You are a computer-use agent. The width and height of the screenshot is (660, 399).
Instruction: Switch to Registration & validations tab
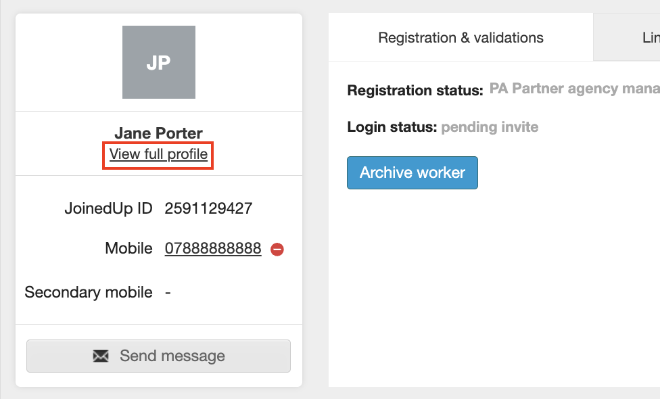(x=461, y=38)
